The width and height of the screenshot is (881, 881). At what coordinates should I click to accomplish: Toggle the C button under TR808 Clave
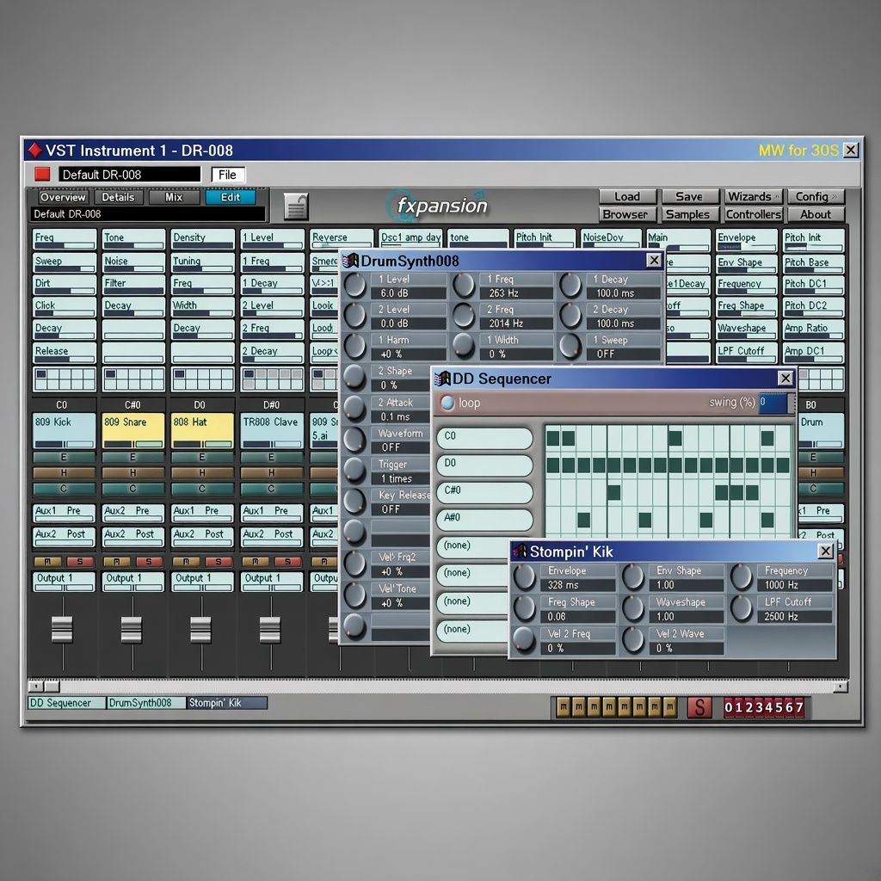[271, 489]
